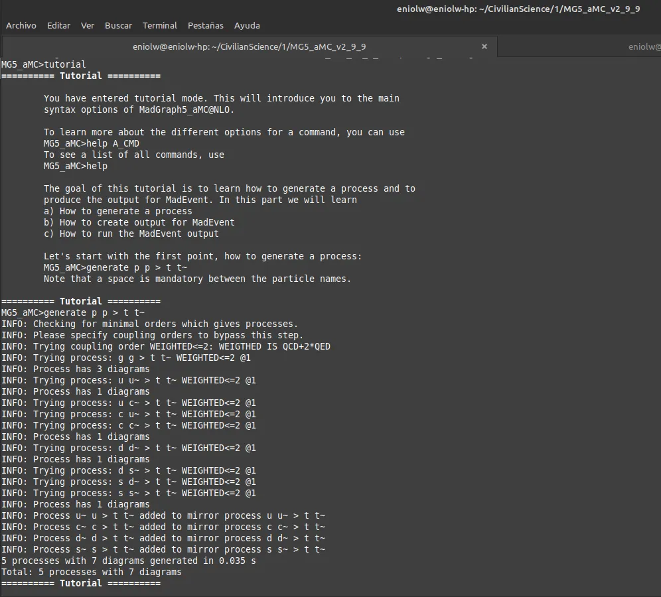Click 'Trying process: c c~ > t t~' line
Image resolution: width=661 pixels, height=597 pixels.
[129, 425]
